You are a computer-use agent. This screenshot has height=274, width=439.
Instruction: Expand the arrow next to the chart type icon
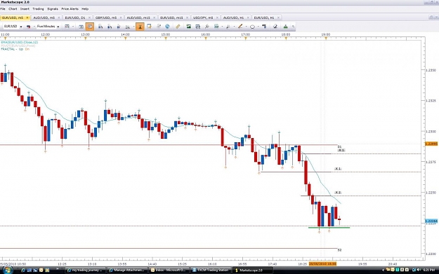pos(34,27)
